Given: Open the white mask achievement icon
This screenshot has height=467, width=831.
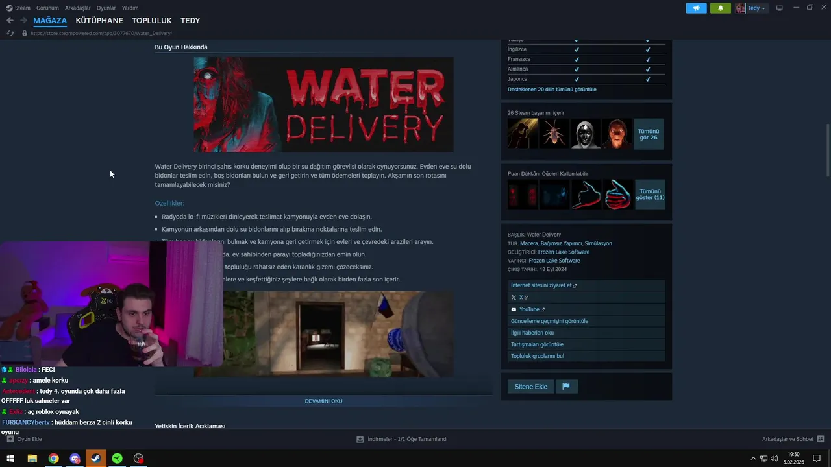Looking at the screenshot, I should click(585, 134).
